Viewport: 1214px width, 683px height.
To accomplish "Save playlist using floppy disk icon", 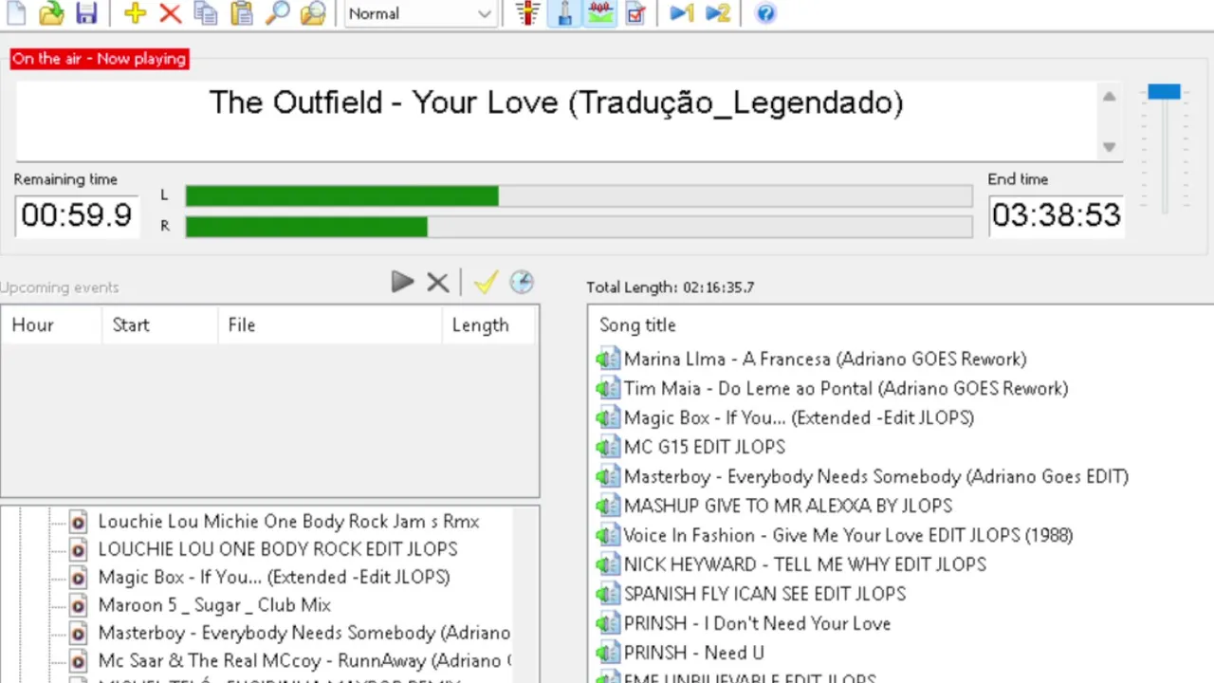I will point(86,12).
